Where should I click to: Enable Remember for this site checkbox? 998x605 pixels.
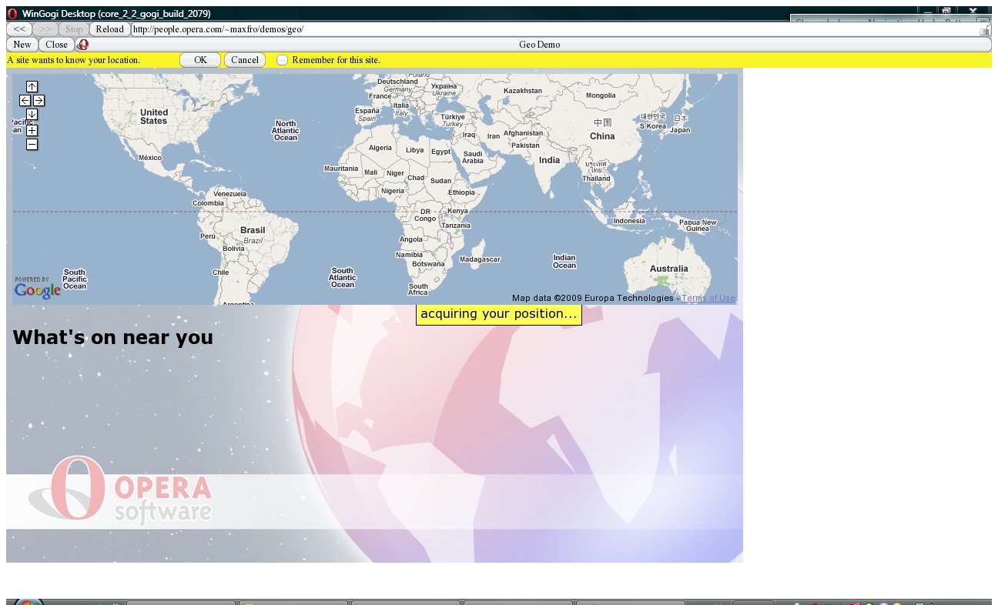pos(283,60)
